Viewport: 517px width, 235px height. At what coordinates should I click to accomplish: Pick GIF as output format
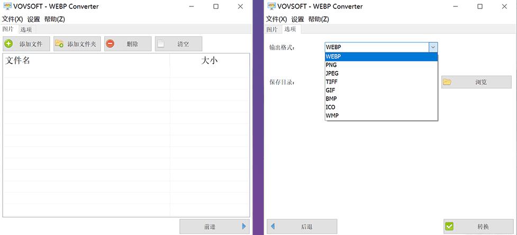[x=381, y=90]
